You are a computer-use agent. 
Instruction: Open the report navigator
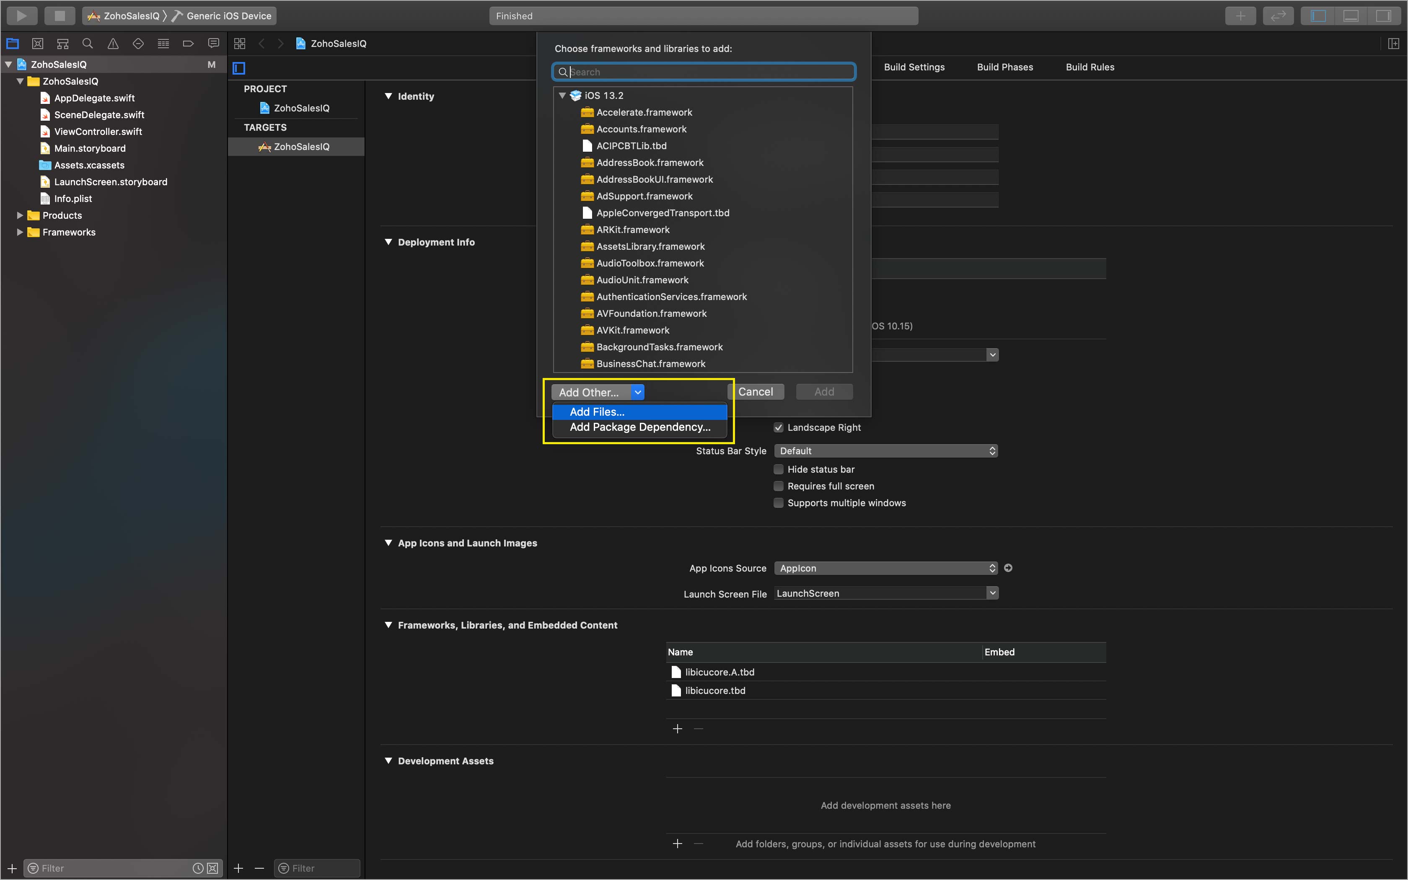coord(214,43)
